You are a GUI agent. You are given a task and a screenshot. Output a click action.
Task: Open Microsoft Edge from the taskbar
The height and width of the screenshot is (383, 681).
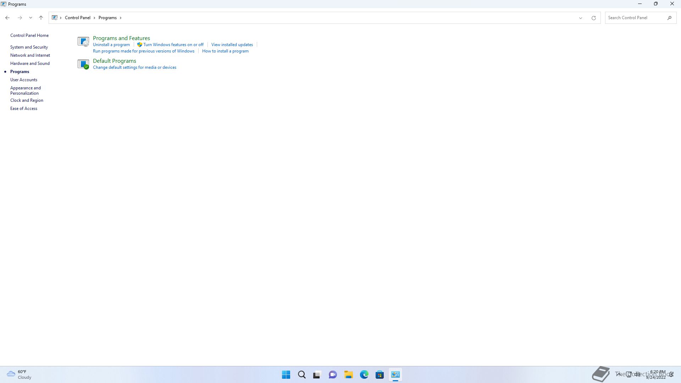point(364,375)
